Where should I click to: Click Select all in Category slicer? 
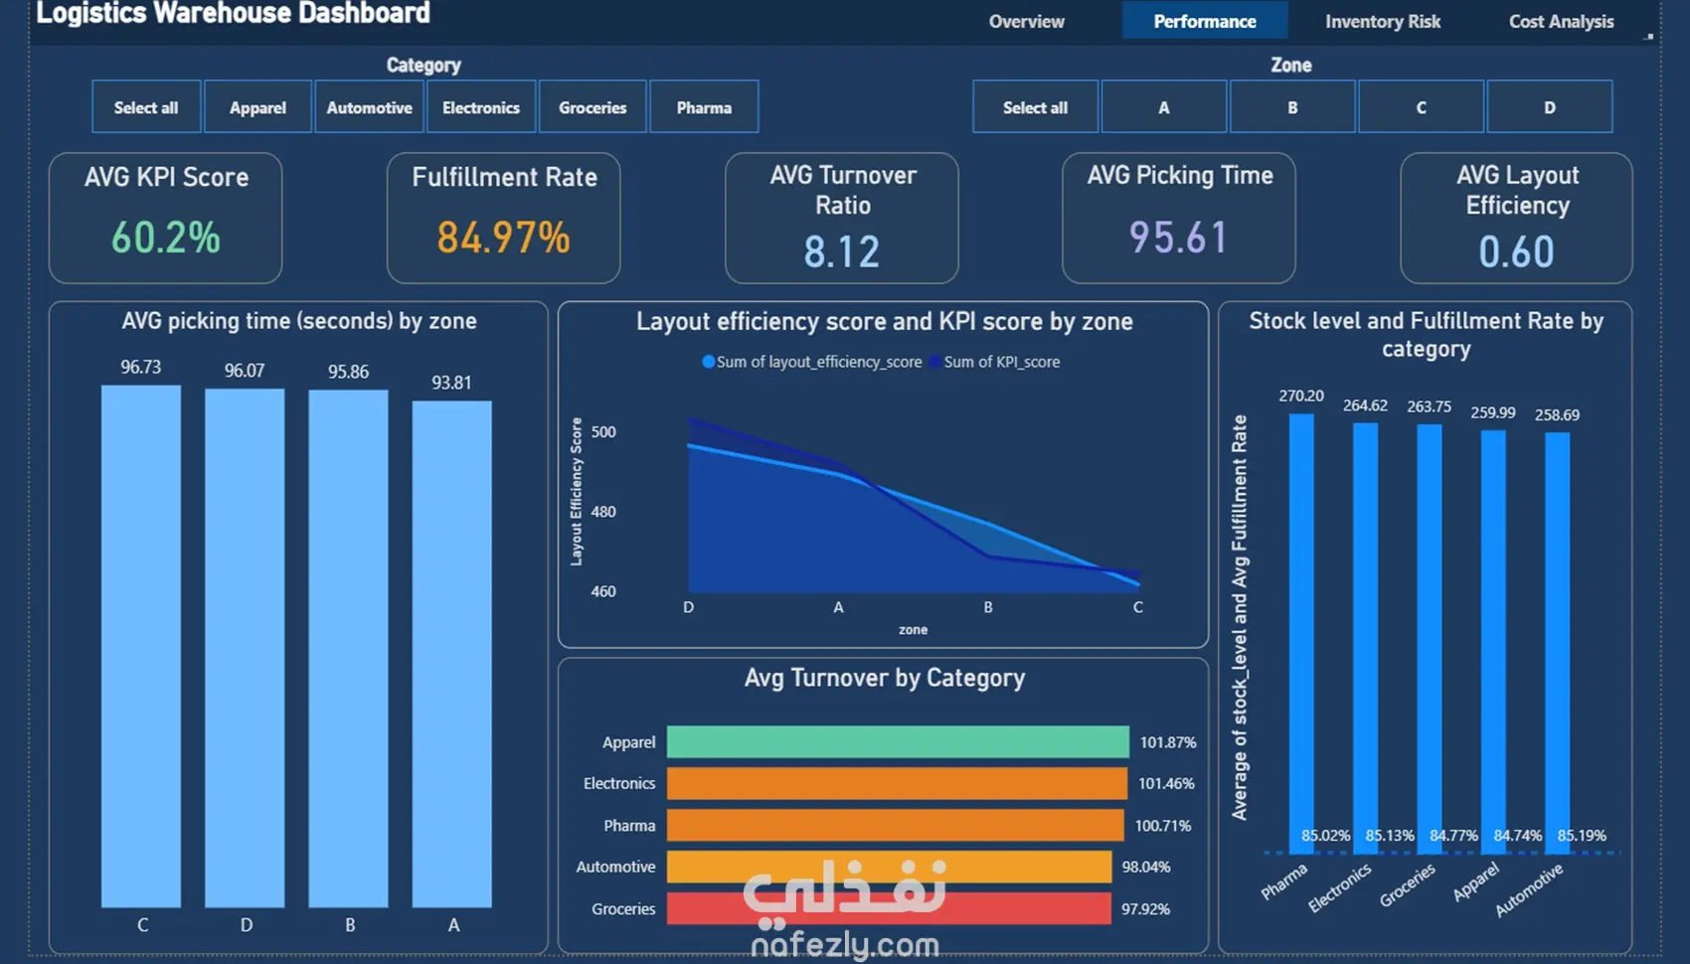146,106
